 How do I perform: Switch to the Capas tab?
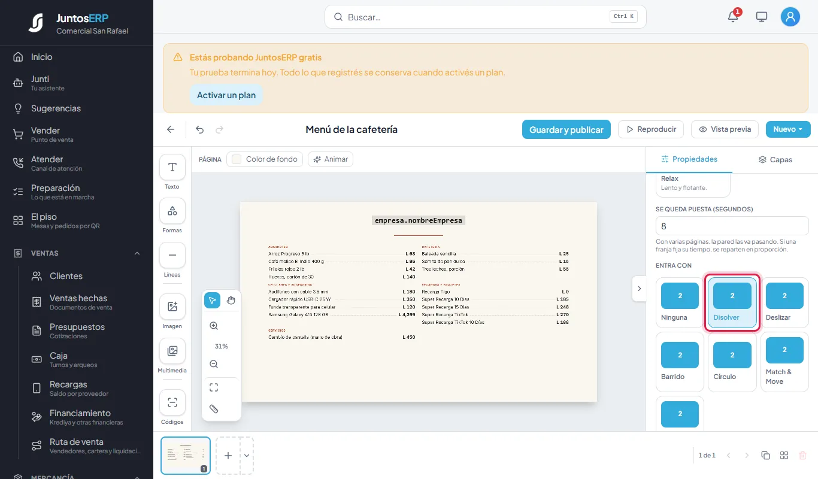click(x=775, y=159)
